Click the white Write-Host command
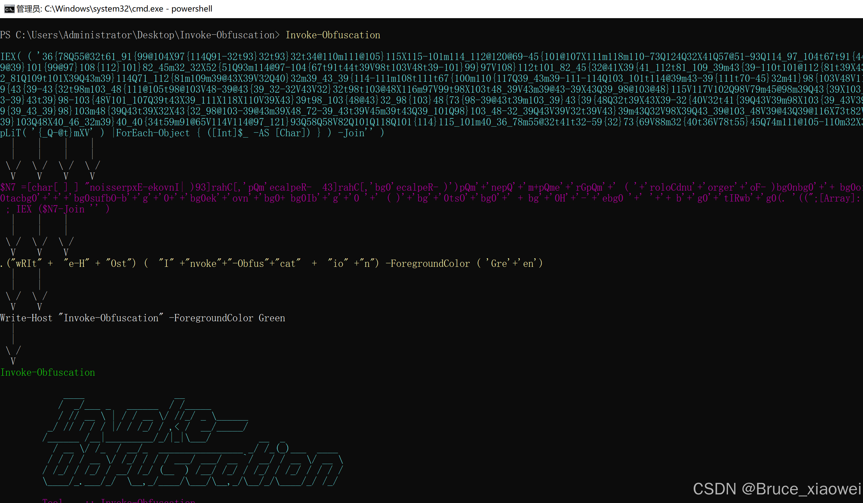 [x=26, y=318]
